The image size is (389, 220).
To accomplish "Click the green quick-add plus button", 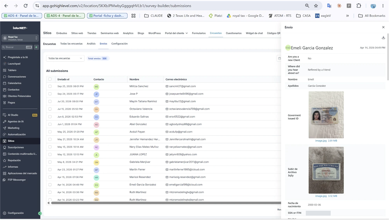I will coord(36,47).
